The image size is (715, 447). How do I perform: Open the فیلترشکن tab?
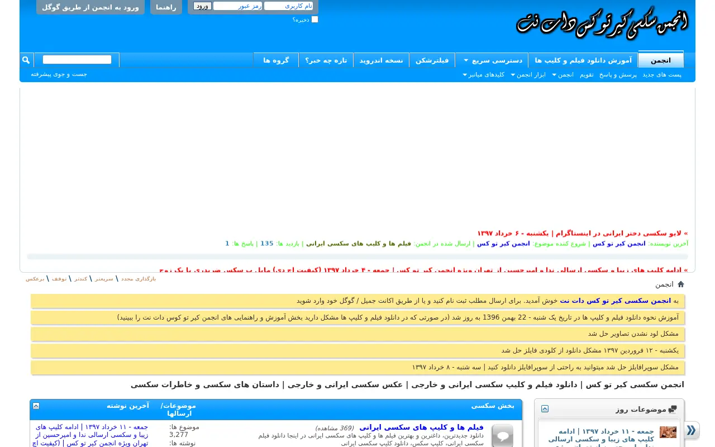click(432, 60)
